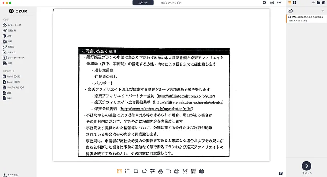Click the round スキャン button
This screenshot has width=327, height=177.
point(306,166)
